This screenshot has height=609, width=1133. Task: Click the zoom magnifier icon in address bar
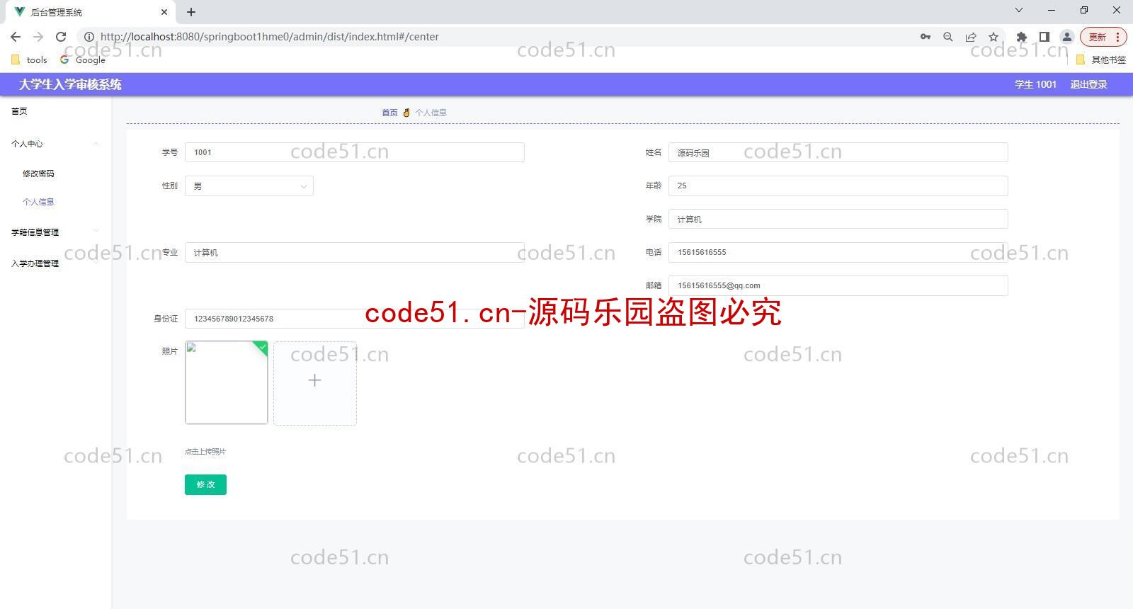click(x=948, y=37)
